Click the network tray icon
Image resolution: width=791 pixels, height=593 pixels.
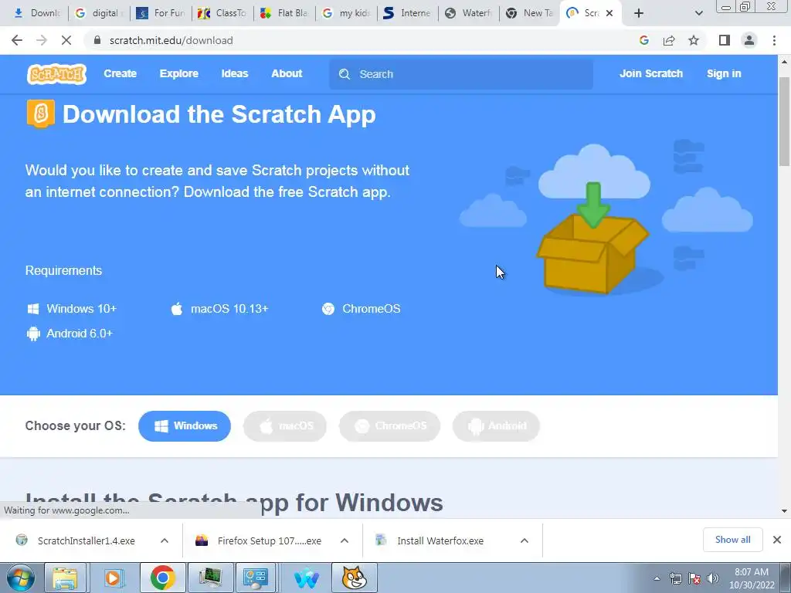(x=675, y=578)
